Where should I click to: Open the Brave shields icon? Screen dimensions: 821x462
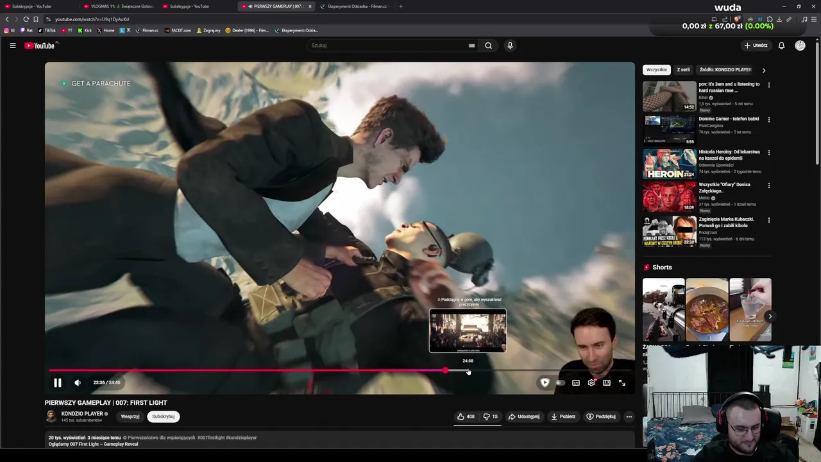pos(738,19)
